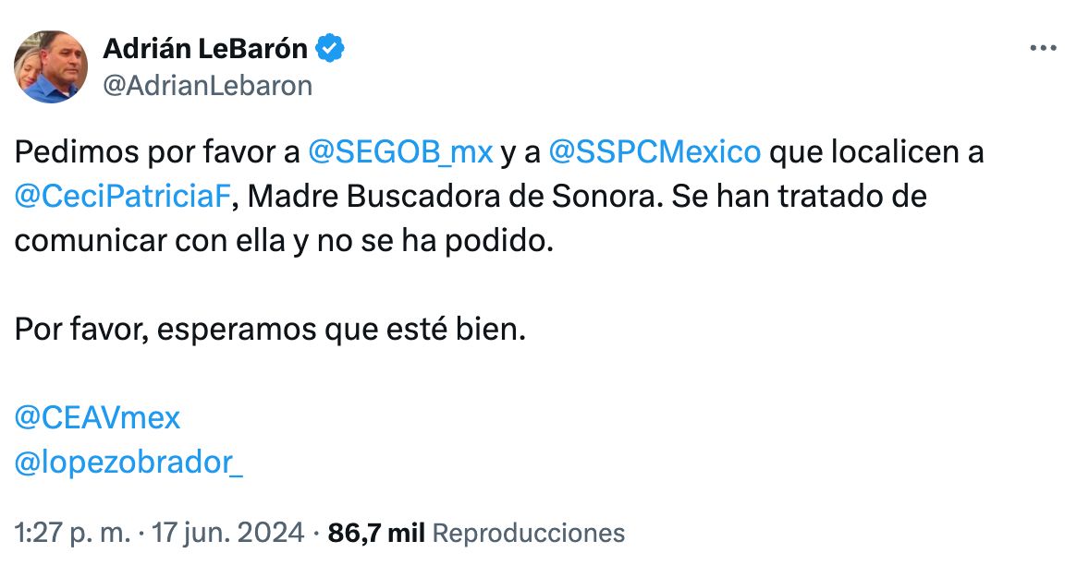The height and width of the screenshot is (565, 1089).
Task: Open the @lopezobrador_ mention
Action: point(129,463)
